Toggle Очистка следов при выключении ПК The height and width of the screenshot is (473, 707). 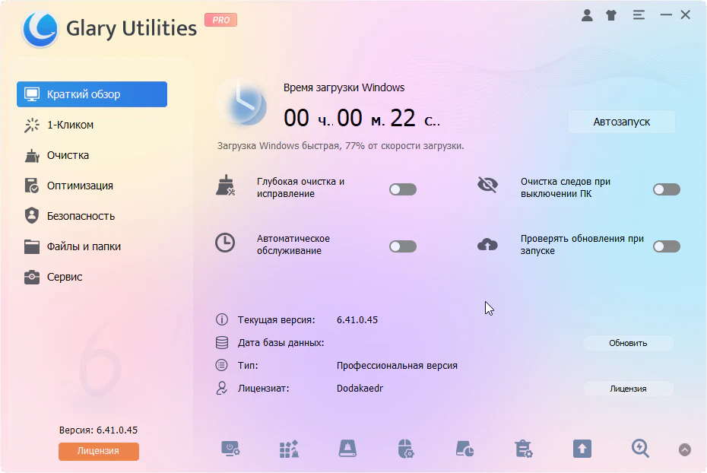666,189
